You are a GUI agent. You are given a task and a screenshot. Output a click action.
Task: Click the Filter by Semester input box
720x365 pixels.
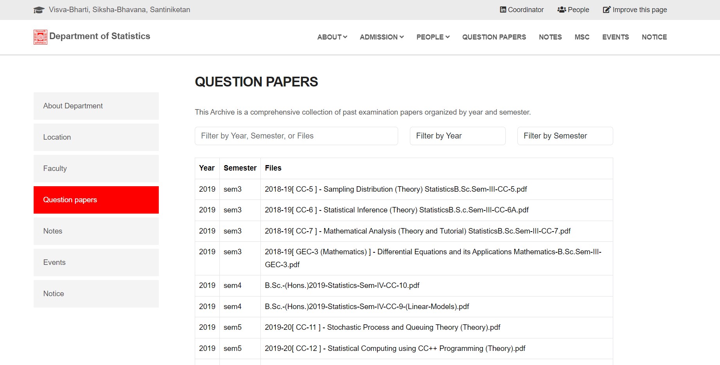(x=565, y=136)
